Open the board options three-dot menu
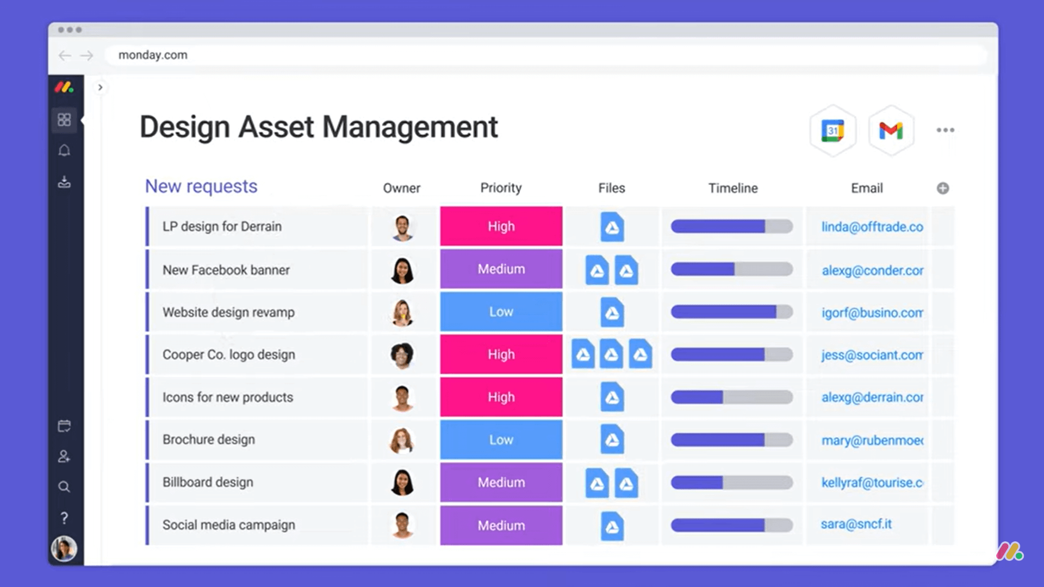 [945, 130]
